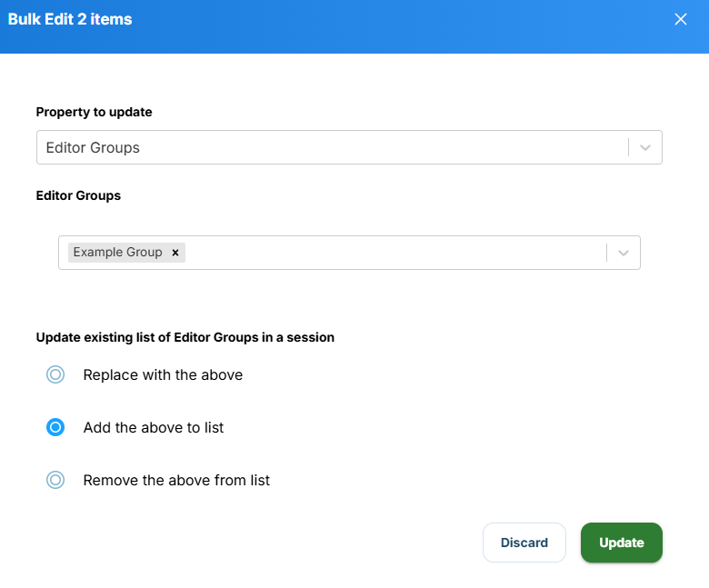Viewport: 709px width, 588px height.
Task: Click the Bulk Edit 2 items title
Action: click(x=70, y=19)
